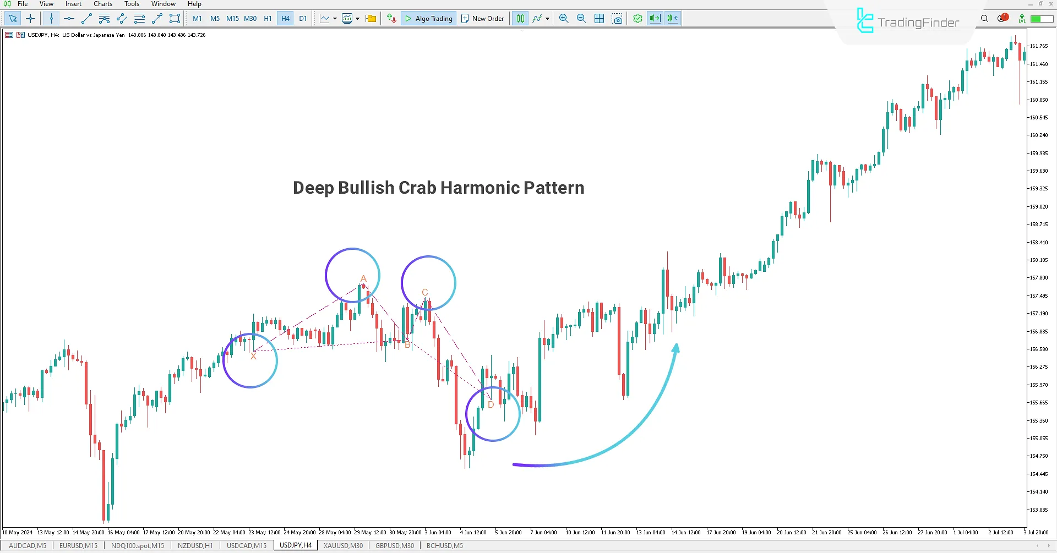Switch to the XAUUSD,M30 chart tab
1057x553 pixels.
tap(342, 545)
